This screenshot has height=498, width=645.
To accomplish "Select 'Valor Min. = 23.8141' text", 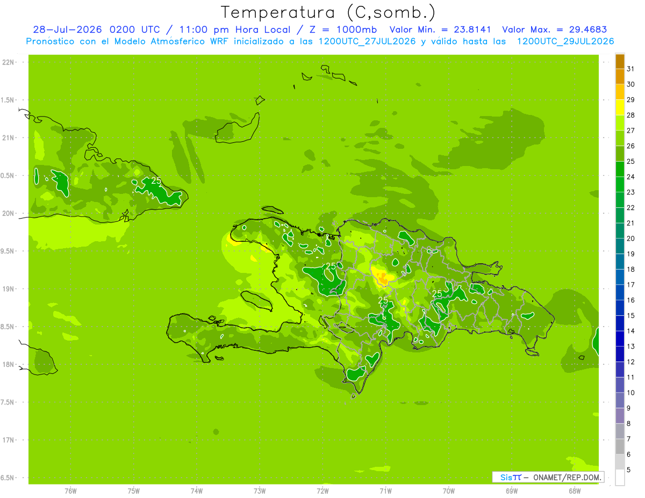I will pos(441,30).
